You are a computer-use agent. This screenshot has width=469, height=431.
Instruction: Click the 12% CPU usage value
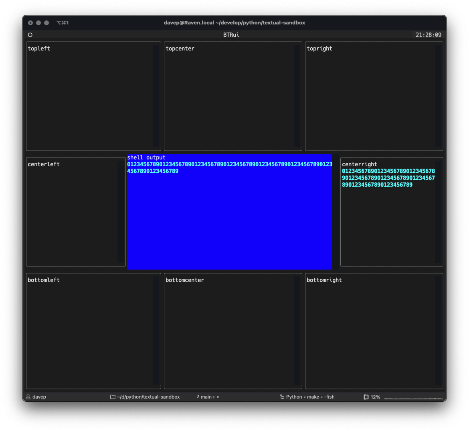tap(375, 397)
